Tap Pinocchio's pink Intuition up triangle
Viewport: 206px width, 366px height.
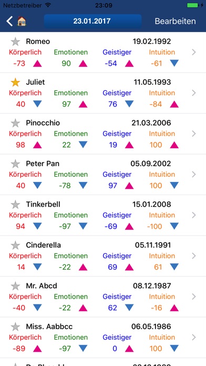(174, 145)
